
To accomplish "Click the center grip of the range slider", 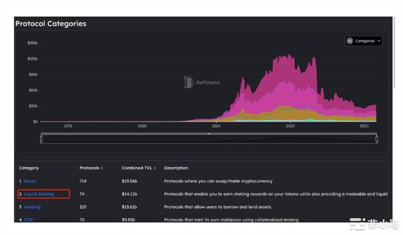I will [x=209, y=133].
